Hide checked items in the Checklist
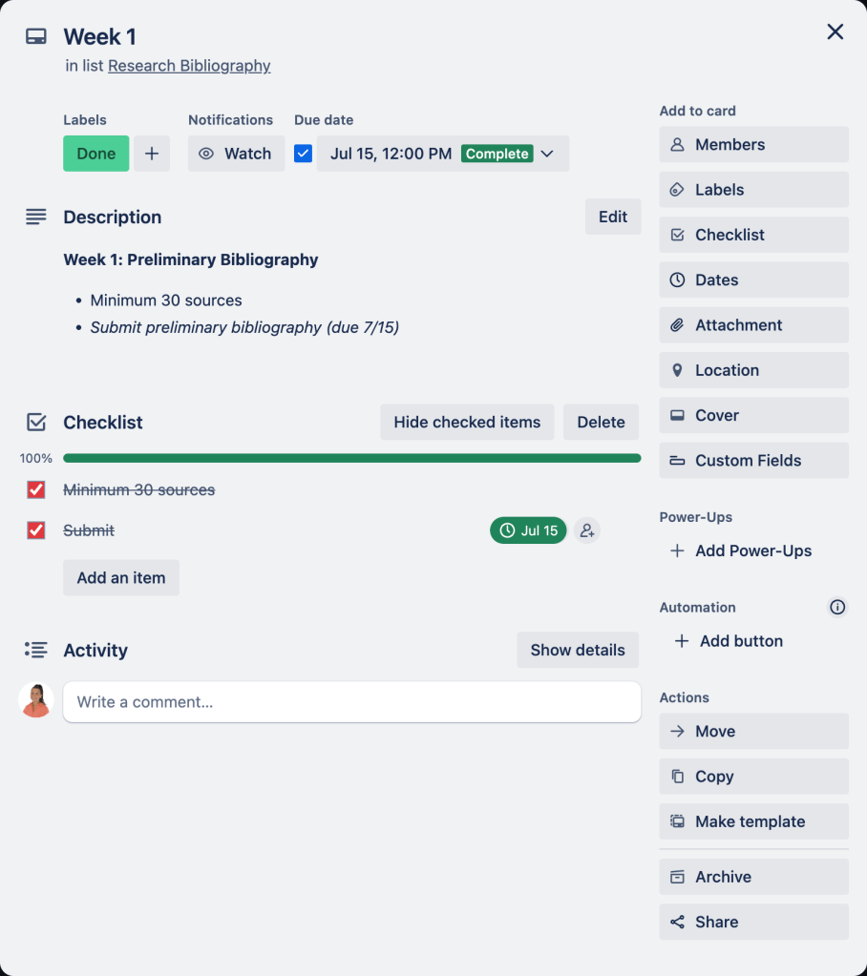The image size is (867, 976). click(x=467, y=422)
